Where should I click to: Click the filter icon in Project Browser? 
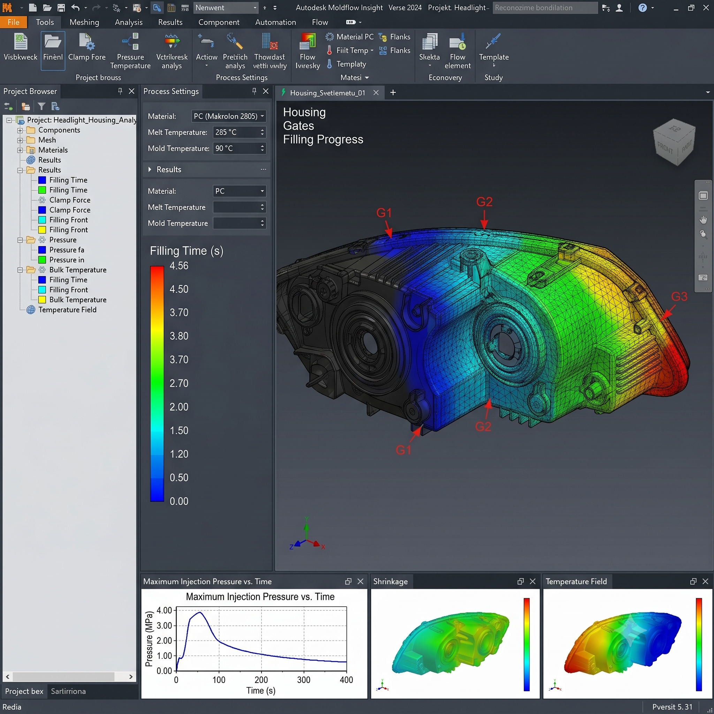(x=41, y=107)
